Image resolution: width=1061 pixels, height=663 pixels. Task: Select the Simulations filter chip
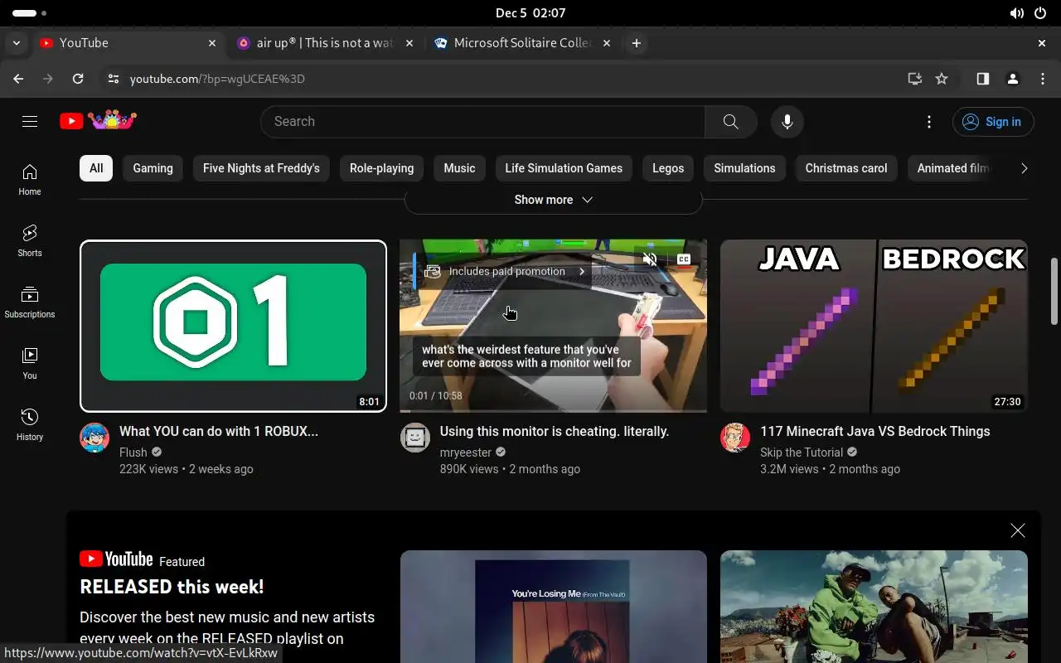coord(744,168)
